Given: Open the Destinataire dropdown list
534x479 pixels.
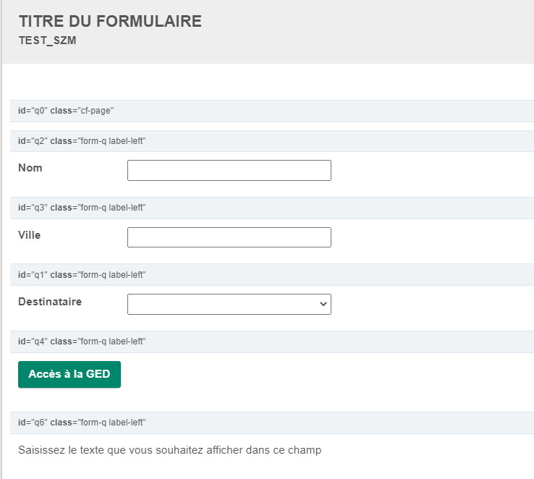Looking at the screenshot, I should 229,305.
